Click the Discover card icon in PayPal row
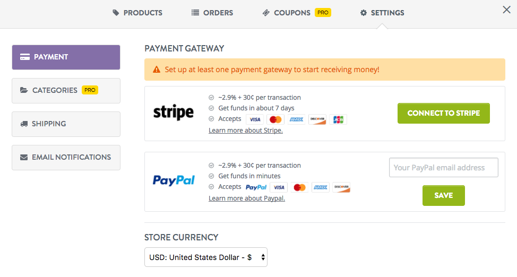The width and height of the screenshot is (517, 277). (x=341, y=187)
